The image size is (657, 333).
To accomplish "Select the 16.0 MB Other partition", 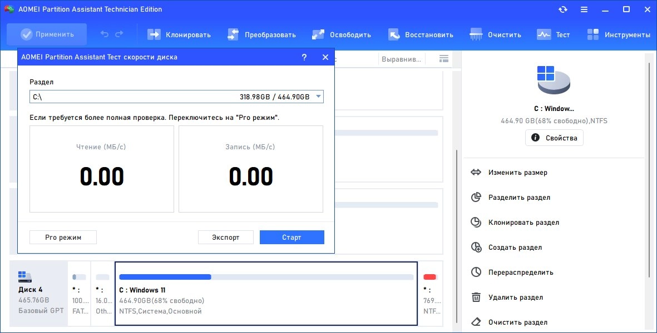I will (103, 294).
